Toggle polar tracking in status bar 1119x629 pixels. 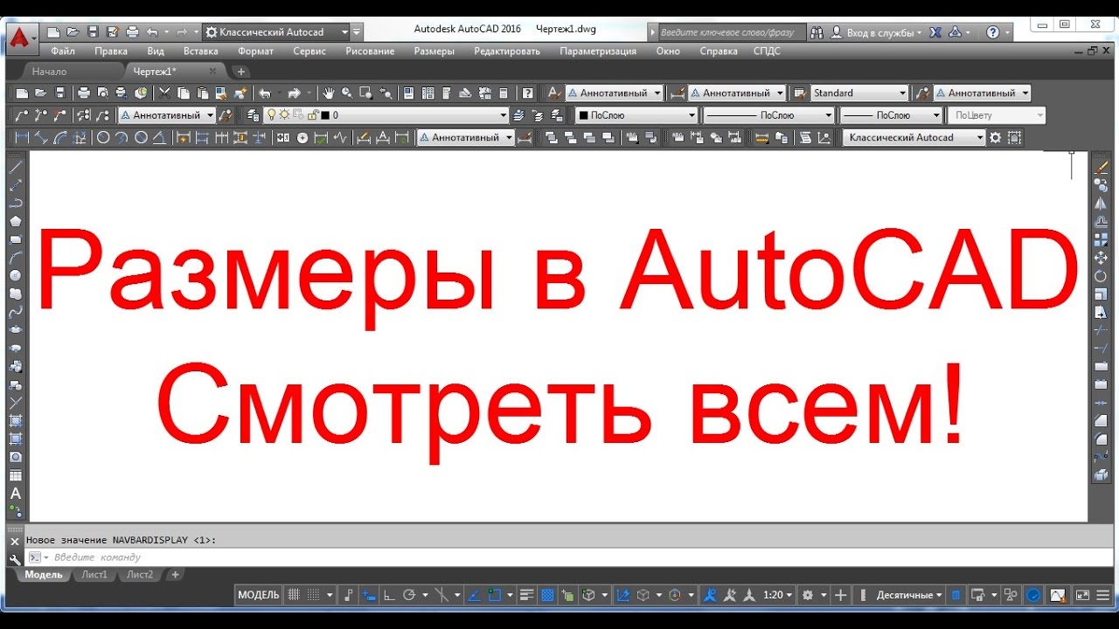pos(408,596)
